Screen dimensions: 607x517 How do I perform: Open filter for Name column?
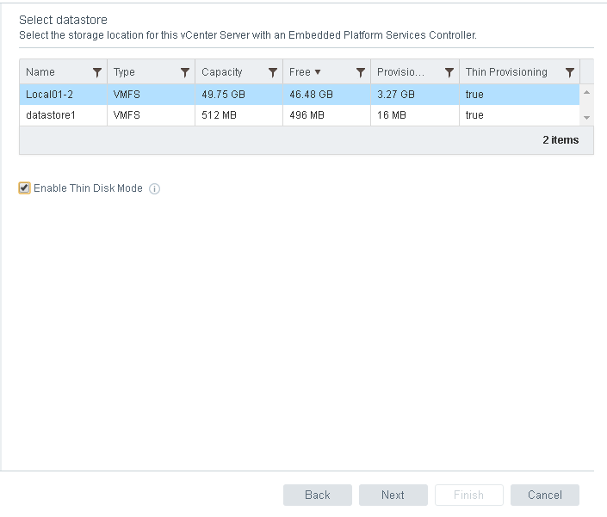96,73
